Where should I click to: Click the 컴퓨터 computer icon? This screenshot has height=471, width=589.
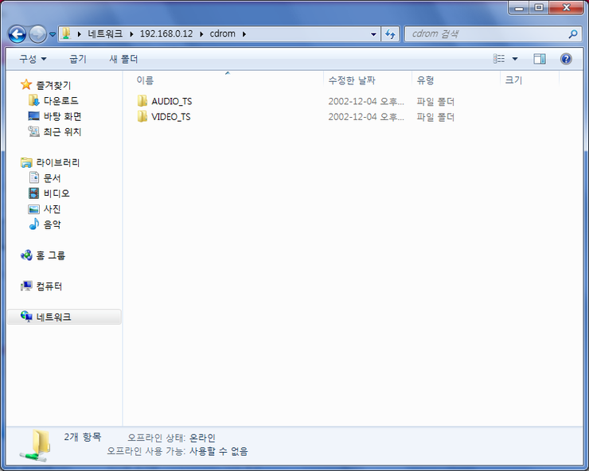pos(26,286)
